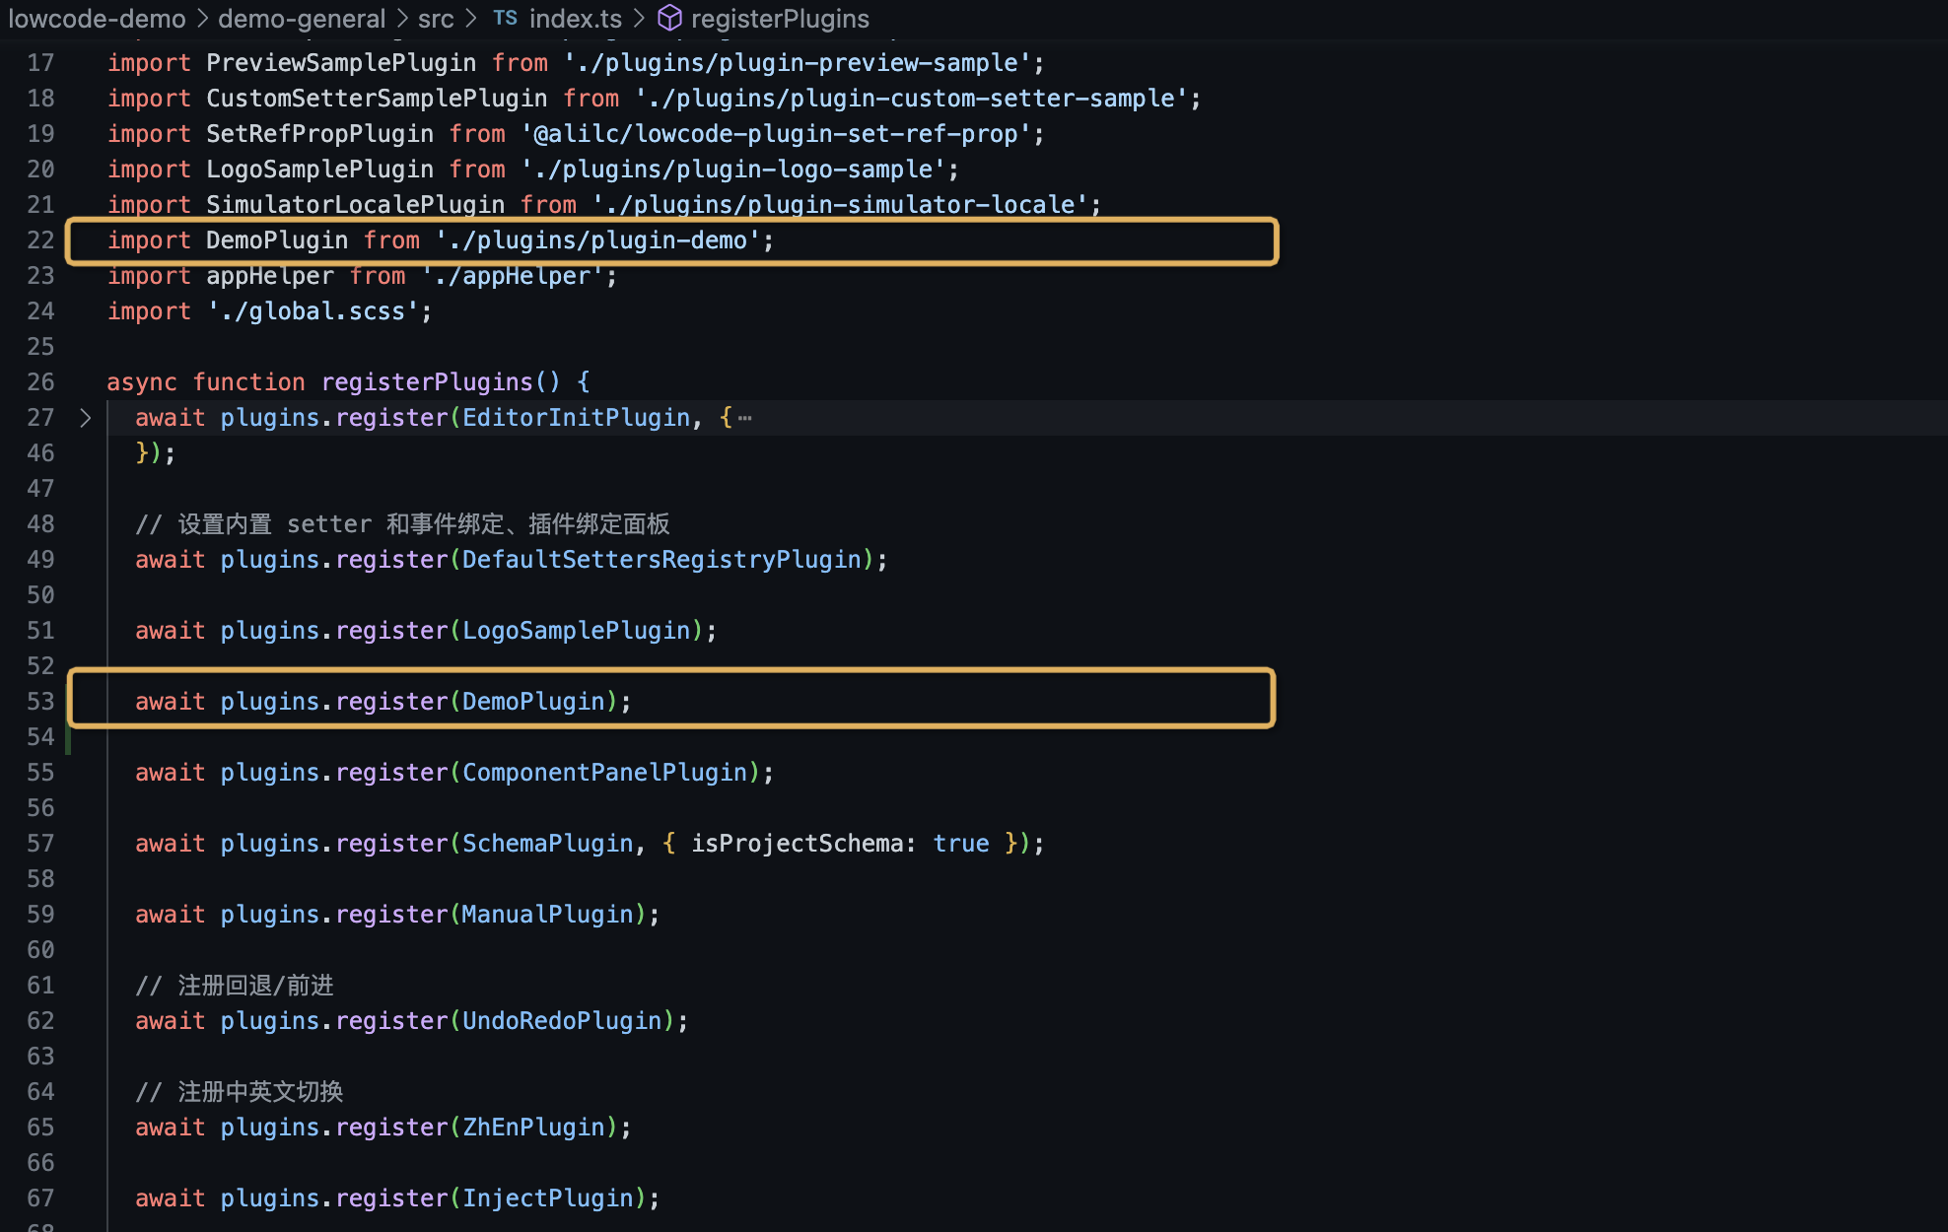Click line number 22 in gutter
The image size is (1948, 1232).
40,240
